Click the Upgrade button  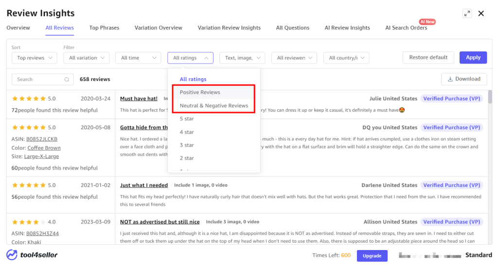tap(372, 256)
